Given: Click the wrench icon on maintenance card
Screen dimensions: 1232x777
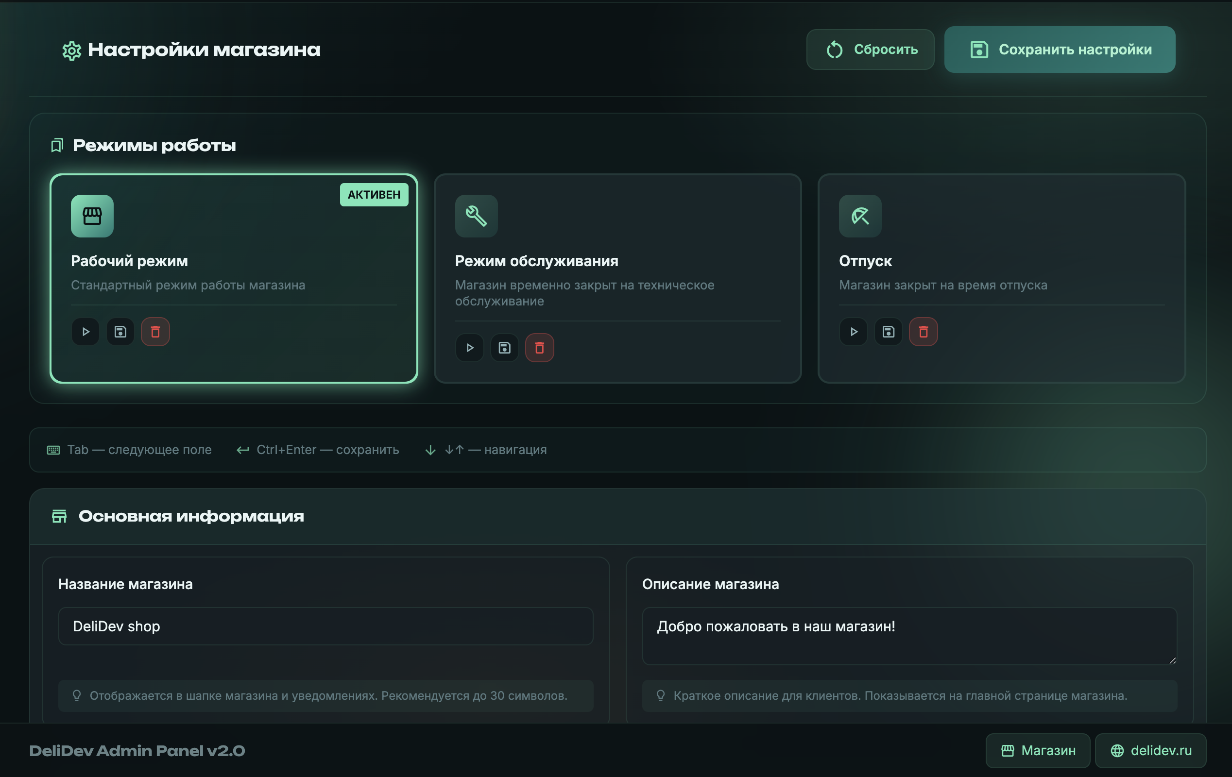Looking at the screenshot, I should coord(476,216).
